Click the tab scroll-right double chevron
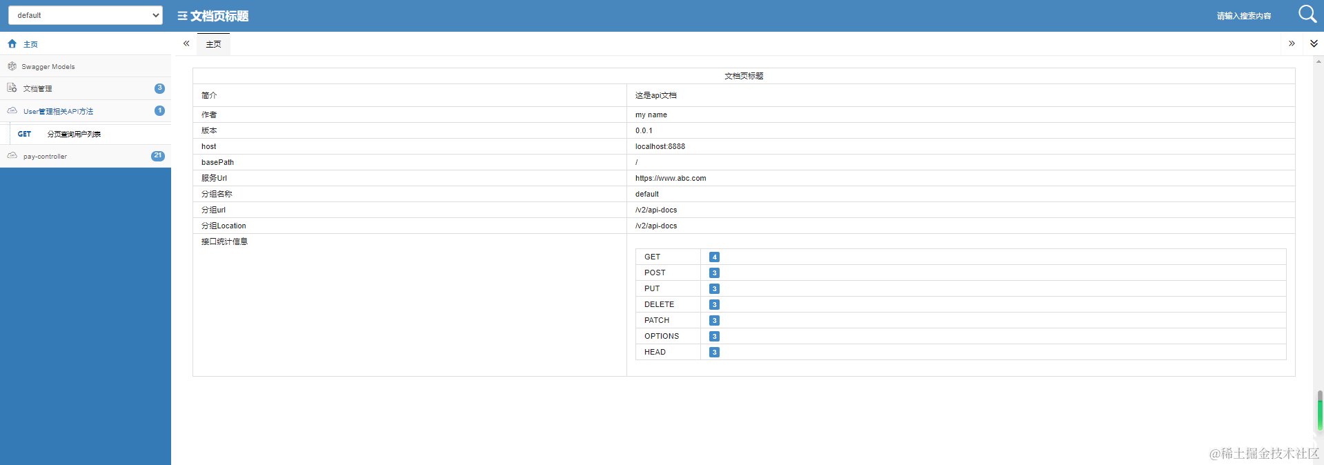This screenshot has height=465, width=1324. (x=1292, y=43)
